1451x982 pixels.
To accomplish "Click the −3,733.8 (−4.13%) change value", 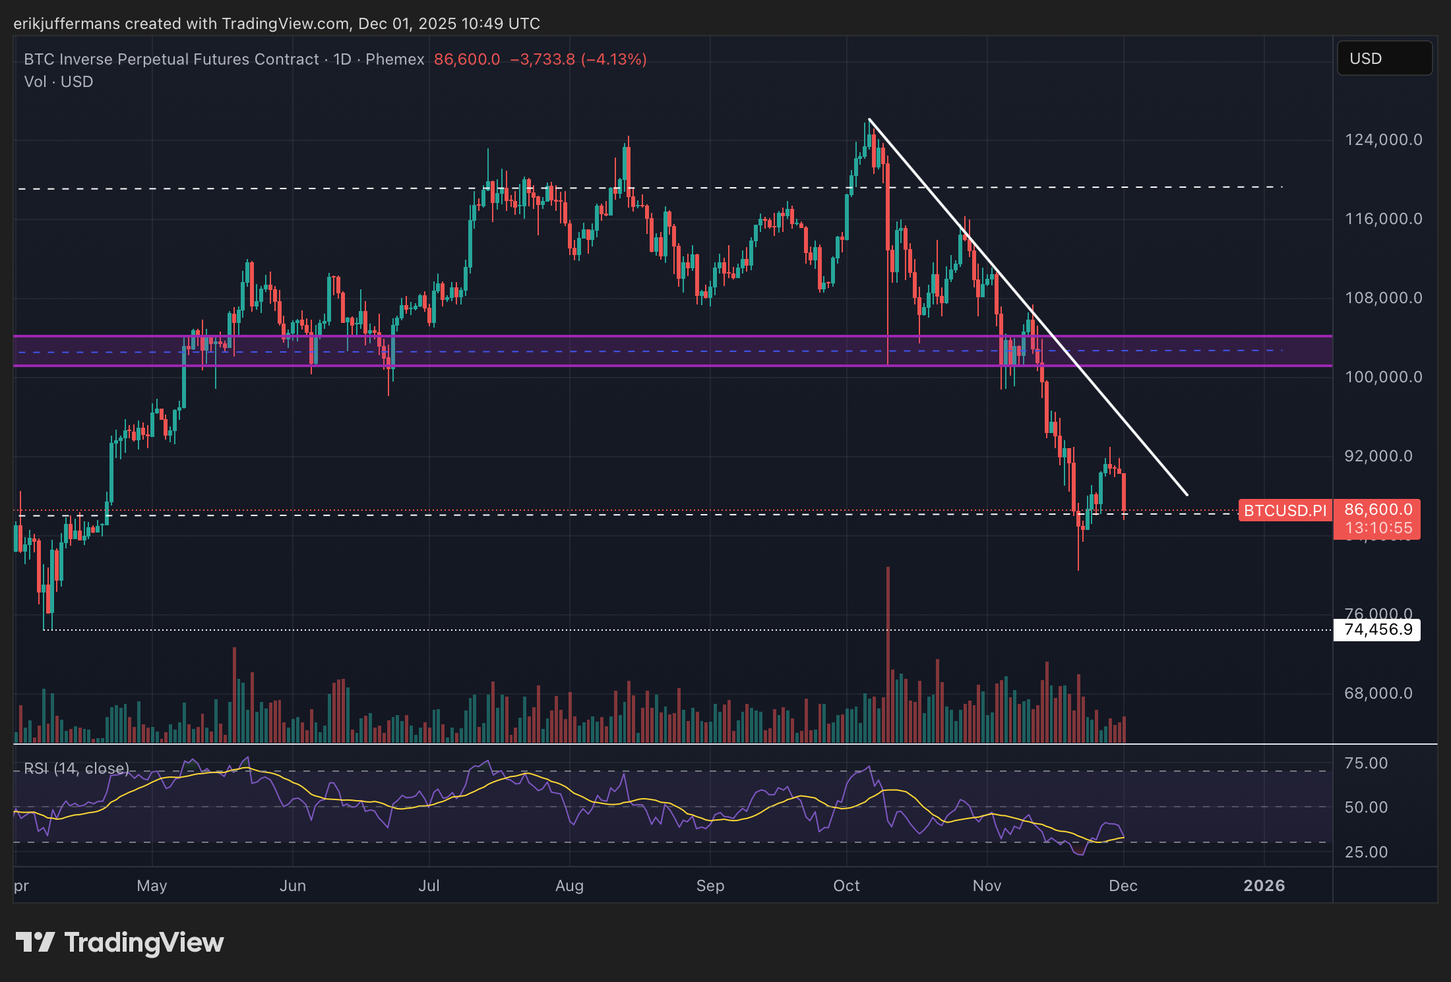I will click(578, 59).
